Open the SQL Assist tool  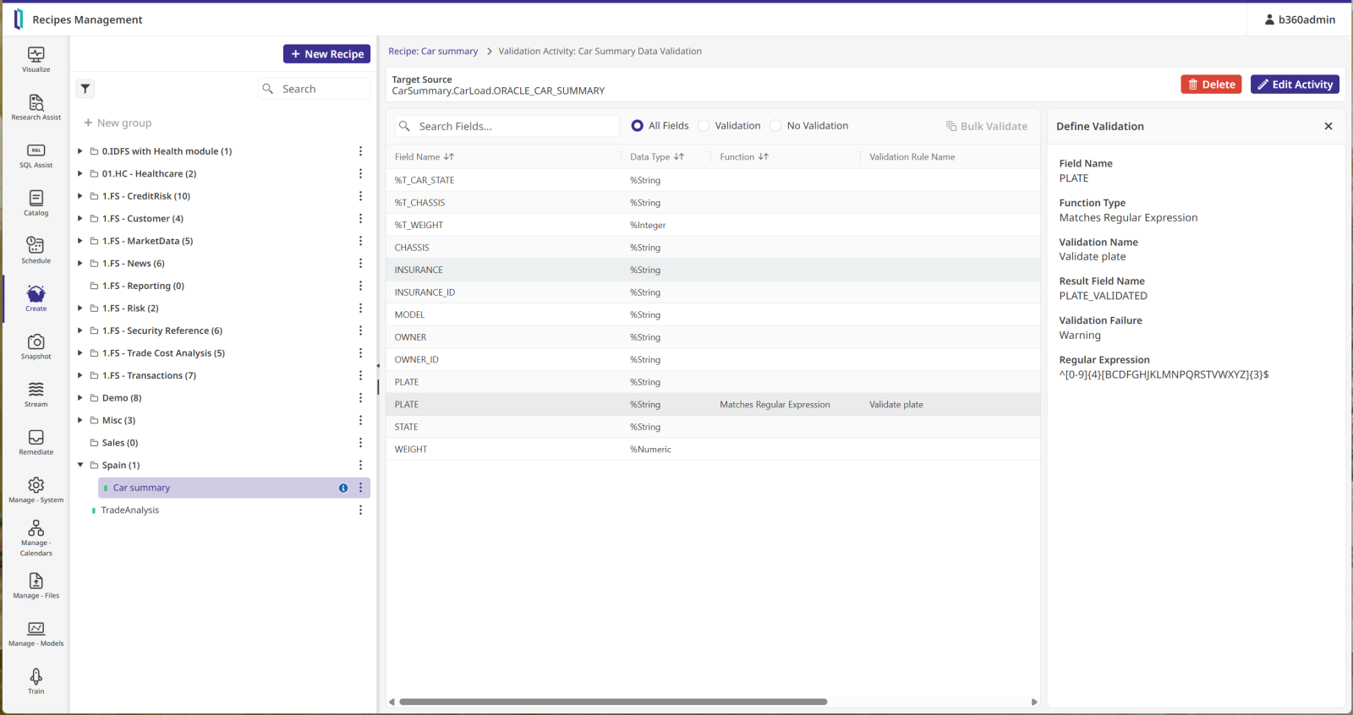point(36,155)
